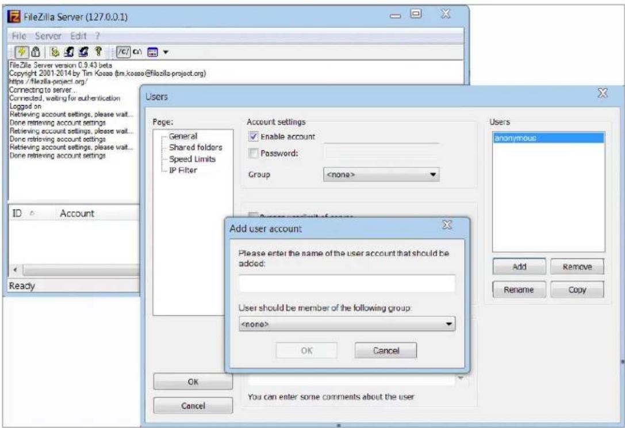The width and height of the screenshot is (625, 428).
Task: Click the horizontal scrollbar left arrow in main window
Action: pyautogui.click(x=15, y=270)
